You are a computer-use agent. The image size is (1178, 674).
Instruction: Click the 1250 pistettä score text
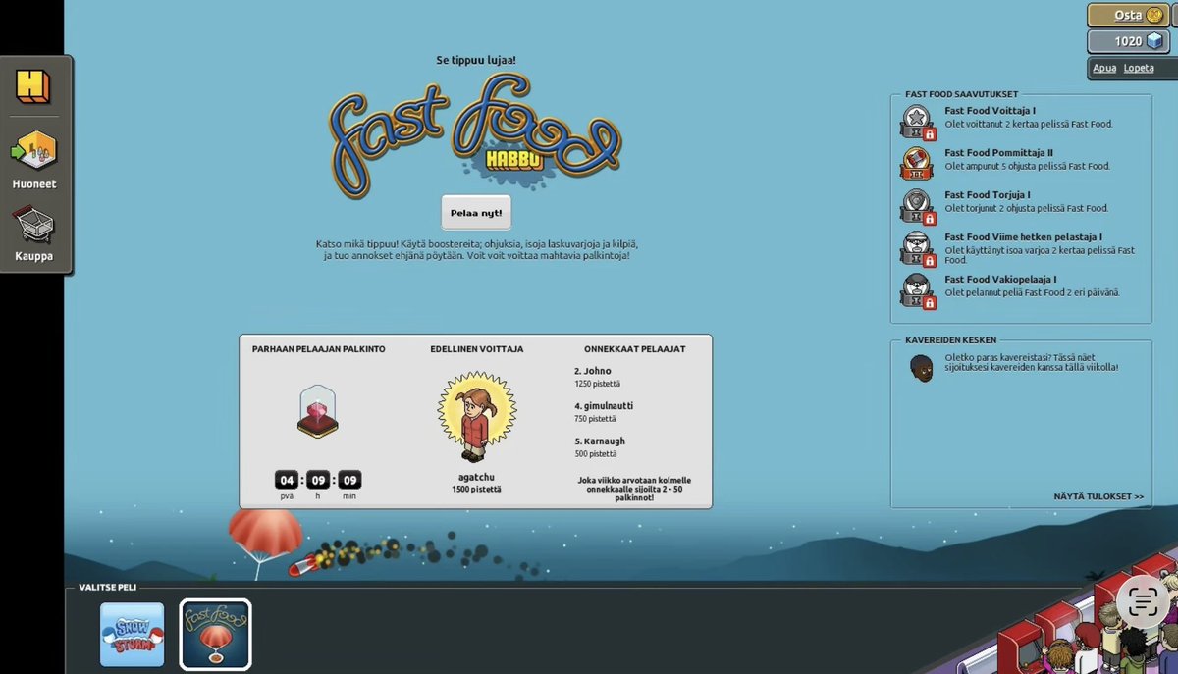coord(597,385)
